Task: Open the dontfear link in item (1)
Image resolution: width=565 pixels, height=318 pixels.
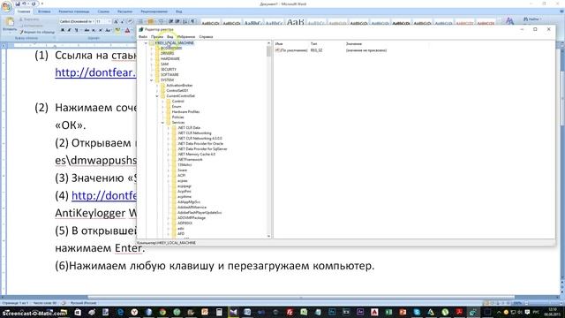Action: (95, 72)
